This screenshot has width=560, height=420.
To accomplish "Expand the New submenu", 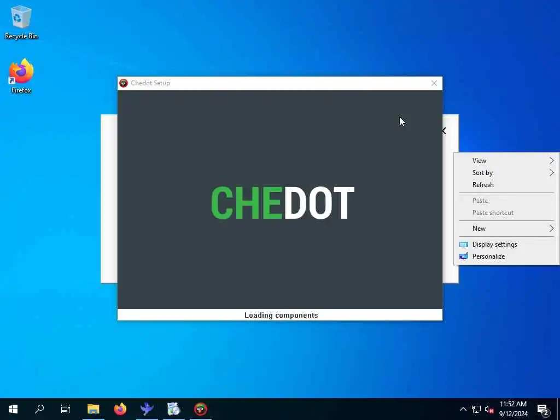I will point(506,229).
